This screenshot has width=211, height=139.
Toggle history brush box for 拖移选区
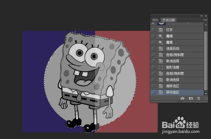click(154, 86)
